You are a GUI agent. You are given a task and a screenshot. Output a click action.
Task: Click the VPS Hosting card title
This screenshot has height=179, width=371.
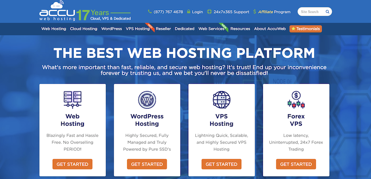point(222,120)
